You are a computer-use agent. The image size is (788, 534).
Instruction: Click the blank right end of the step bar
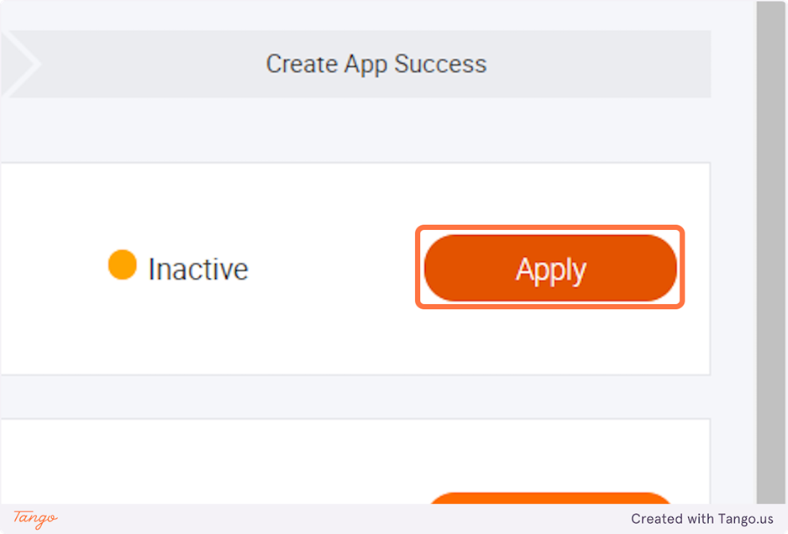point(638,65)
